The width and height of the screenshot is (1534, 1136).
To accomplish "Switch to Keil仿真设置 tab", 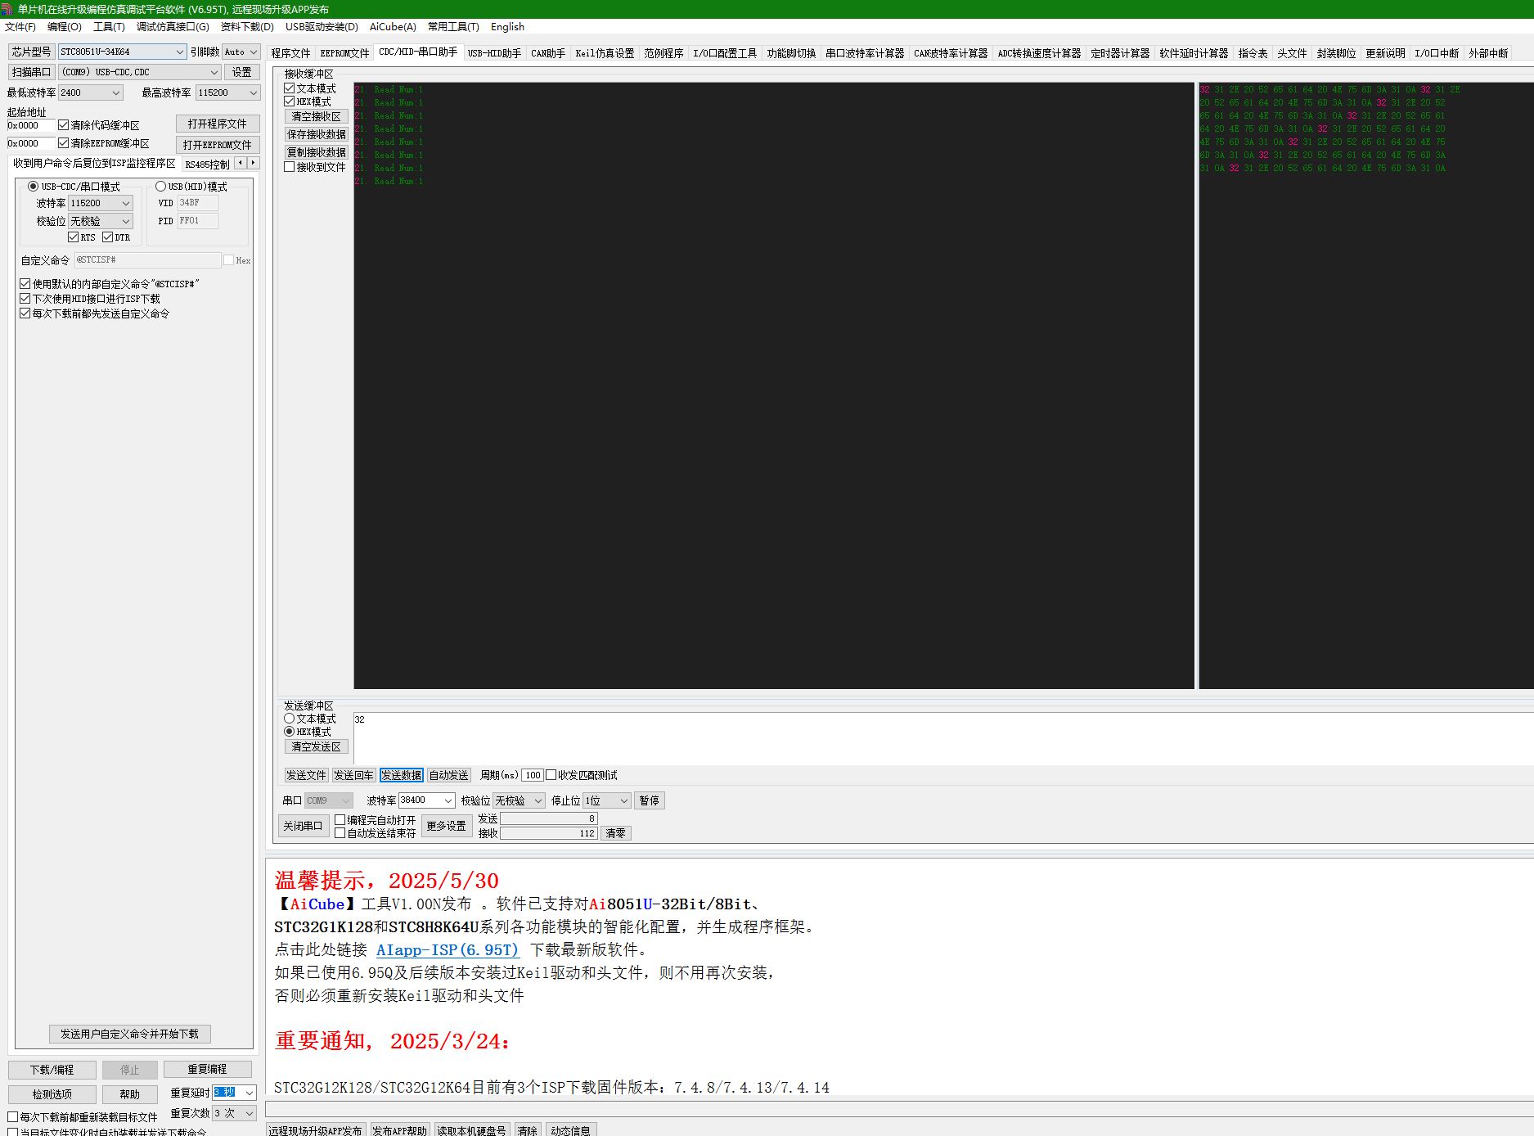I will pyautogui.click(x=605, y=53).
